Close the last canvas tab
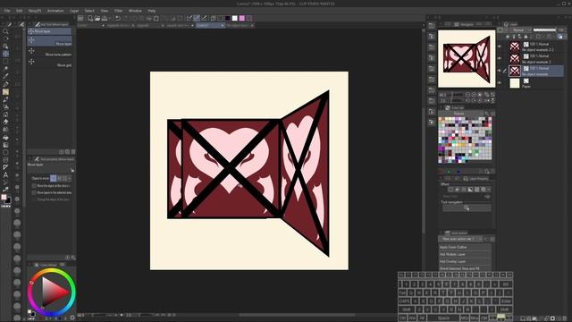Viewport: 572px width, 322px height. (x=252, y=26)
